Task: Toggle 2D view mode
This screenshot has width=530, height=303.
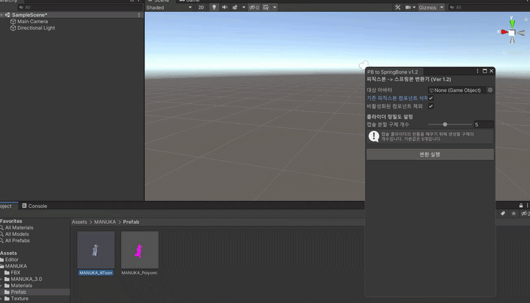Action: pos(201,7)
